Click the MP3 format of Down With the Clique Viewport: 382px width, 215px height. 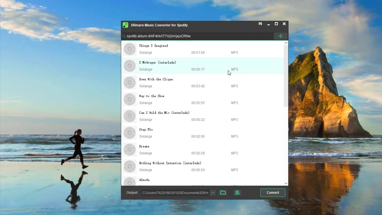pos(234,86)
